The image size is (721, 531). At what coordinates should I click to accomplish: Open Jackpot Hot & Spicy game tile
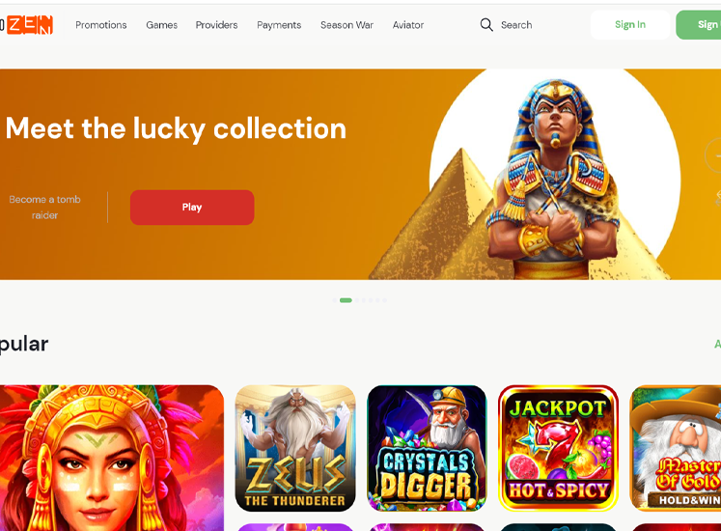point(558,448)
